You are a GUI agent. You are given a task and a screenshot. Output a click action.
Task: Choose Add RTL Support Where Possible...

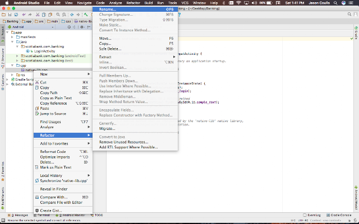point(135,147)
